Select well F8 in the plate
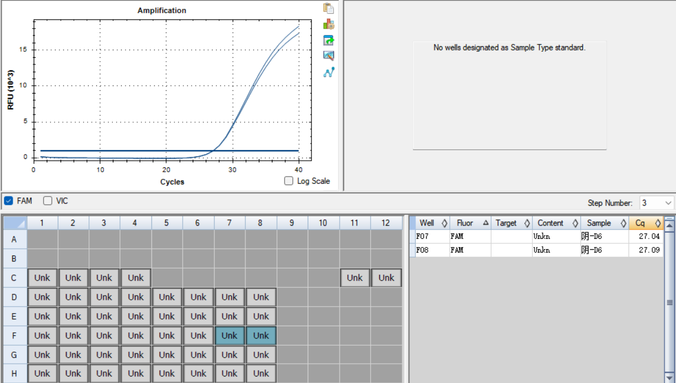 (261, 336)
